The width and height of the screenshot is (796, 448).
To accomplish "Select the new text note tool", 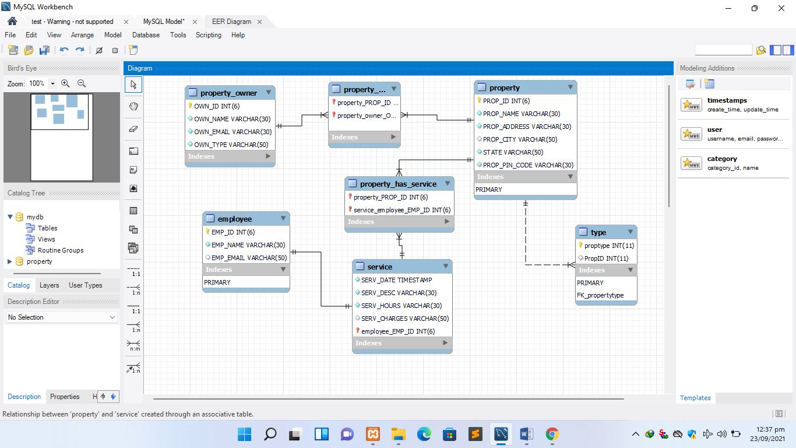I will coord(133,170).
